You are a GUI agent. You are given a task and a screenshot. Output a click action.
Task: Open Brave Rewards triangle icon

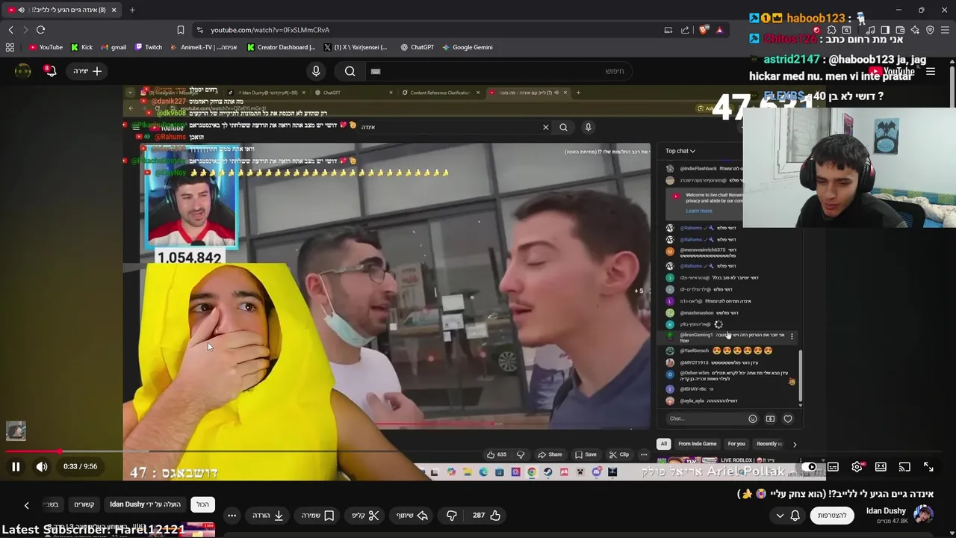(x=719, y=30)
